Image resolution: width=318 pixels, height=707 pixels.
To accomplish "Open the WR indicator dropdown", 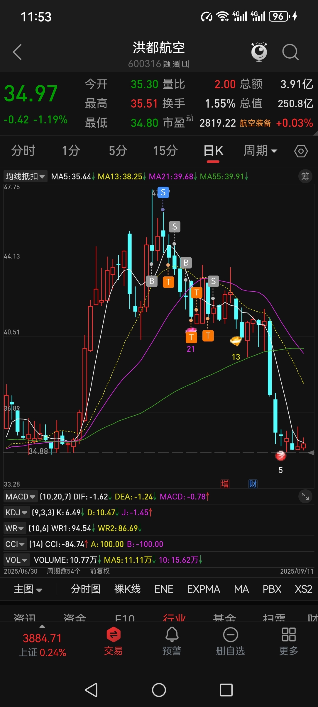I will [x=15, y=528].
